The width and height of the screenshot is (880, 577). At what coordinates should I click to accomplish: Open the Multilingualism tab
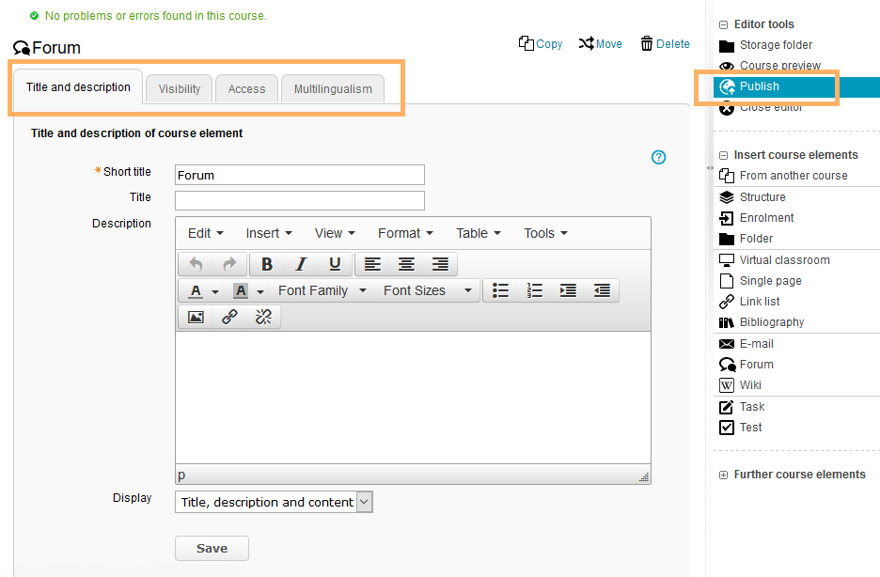coord(333,89)
